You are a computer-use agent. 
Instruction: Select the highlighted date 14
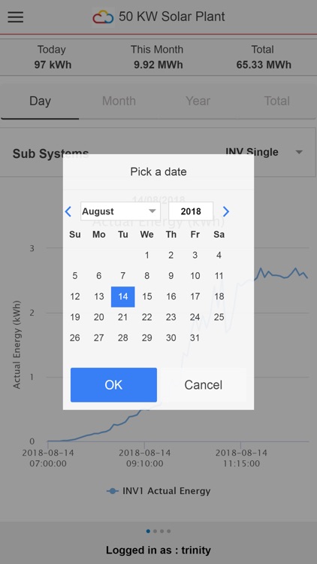[x=123, y=297]
